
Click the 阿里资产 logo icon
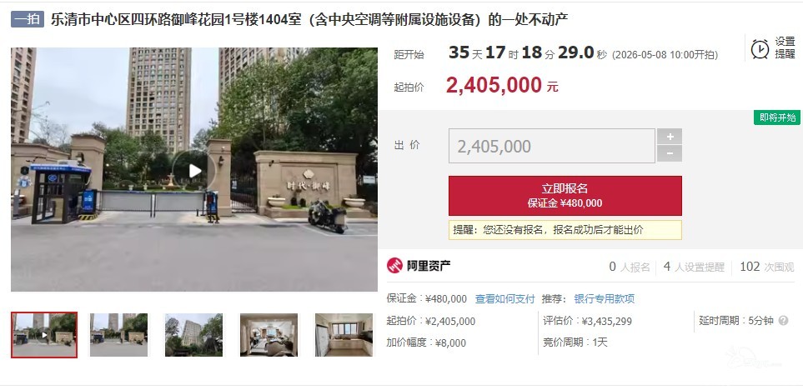pyautogui.click(x=394, y=266)
